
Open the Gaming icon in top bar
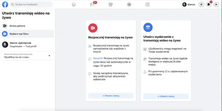(148, 5)
